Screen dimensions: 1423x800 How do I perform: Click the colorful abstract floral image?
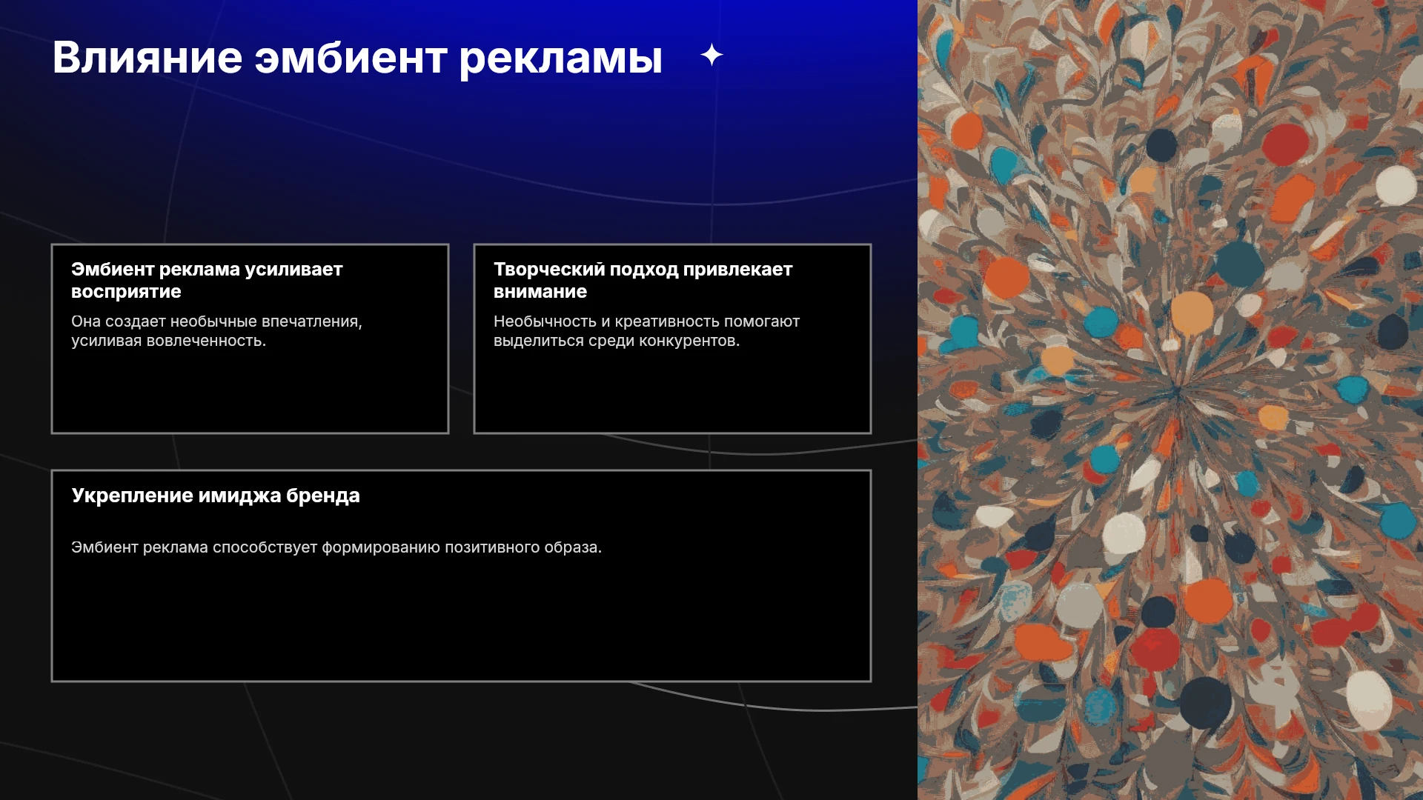(x=1170, y=400)
